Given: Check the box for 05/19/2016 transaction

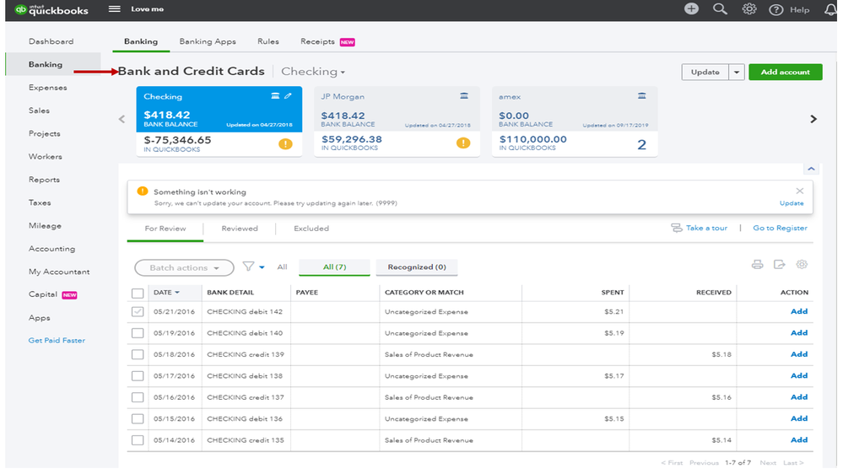Looking at the screenshot, I should [138, 333].
